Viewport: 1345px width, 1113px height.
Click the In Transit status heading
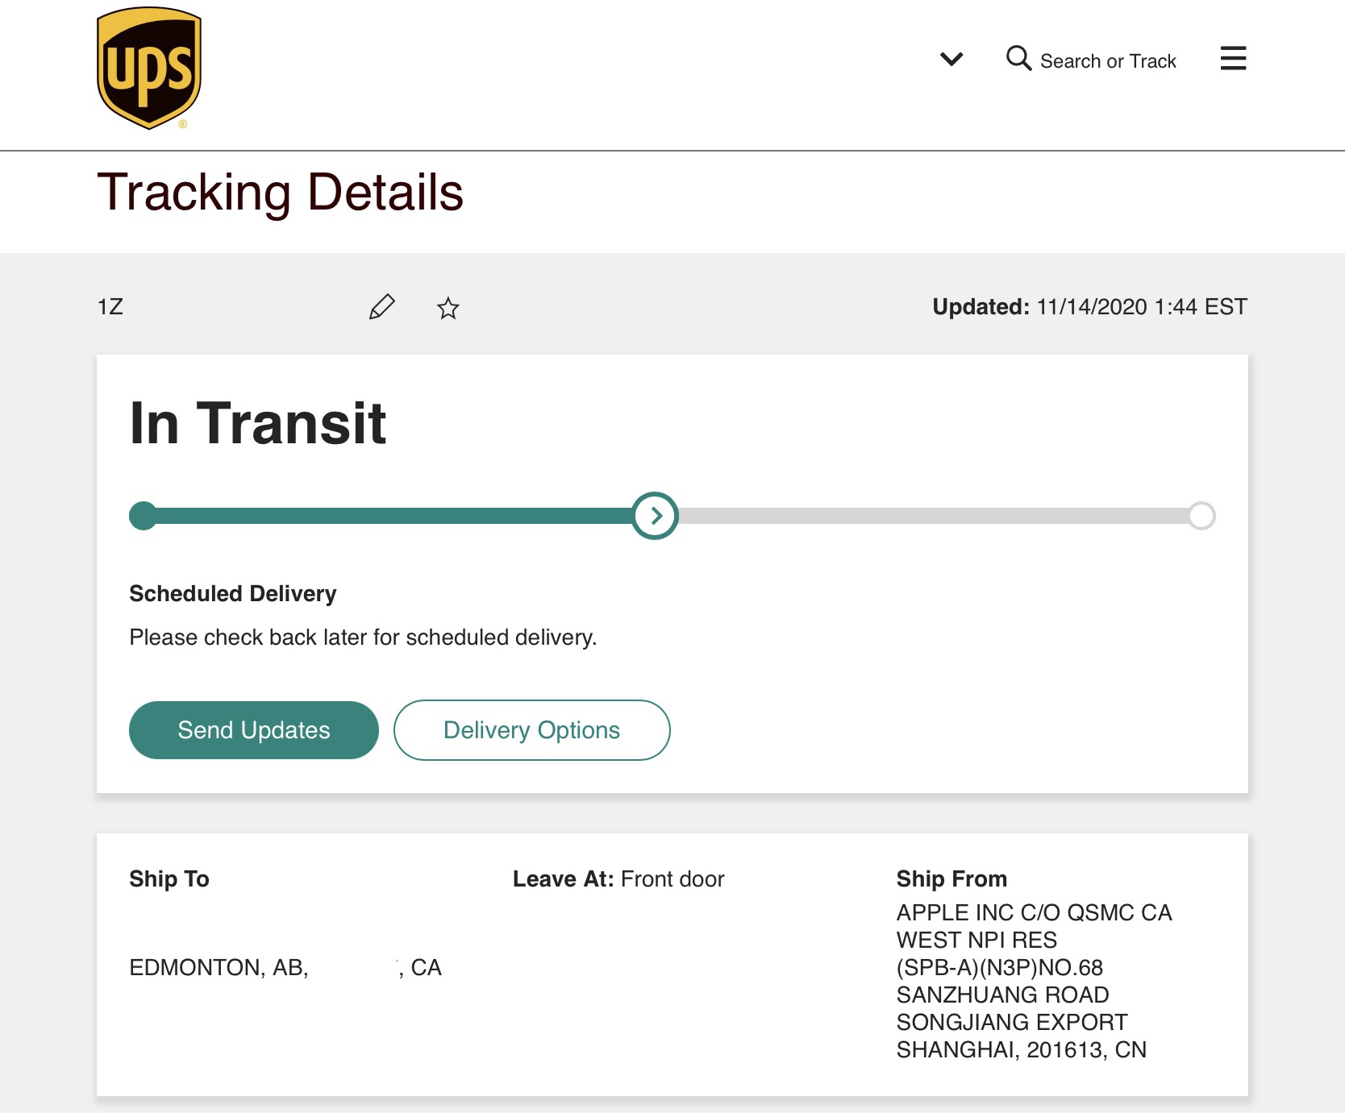click(x=258, y=423)
